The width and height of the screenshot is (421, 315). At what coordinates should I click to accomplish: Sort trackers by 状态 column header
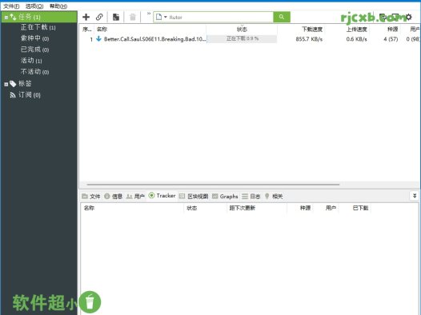(192, 208)
